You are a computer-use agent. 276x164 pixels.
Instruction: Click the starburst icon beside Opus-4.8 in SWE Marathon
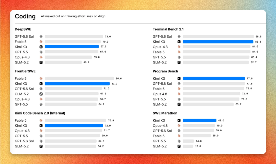click(x=179, y=125)
